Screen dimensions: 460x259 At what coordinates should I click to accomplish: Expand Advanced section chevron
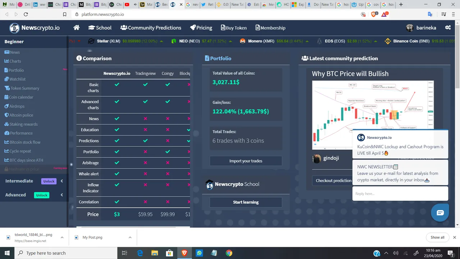click(62, 195)
